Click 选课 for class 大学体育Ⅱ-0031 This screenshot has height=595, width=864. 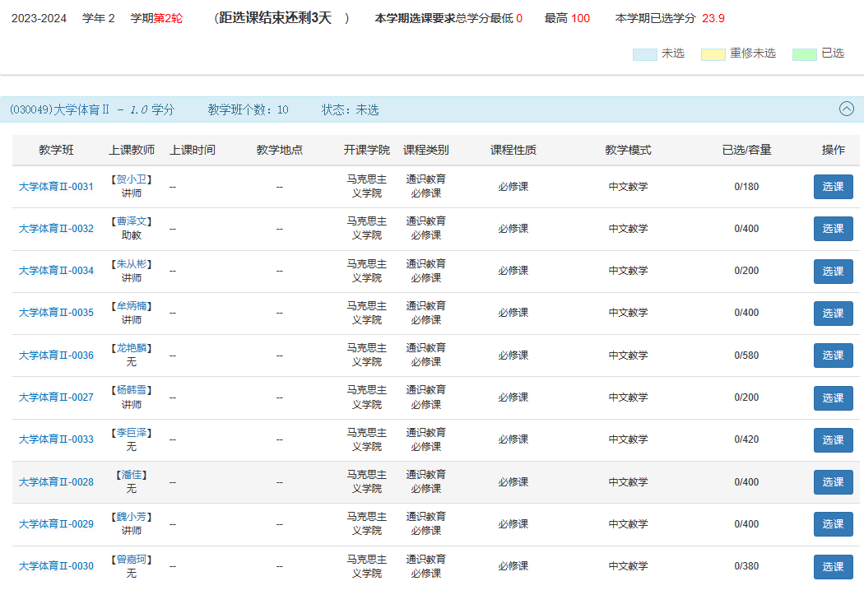(x=833, y=187)
